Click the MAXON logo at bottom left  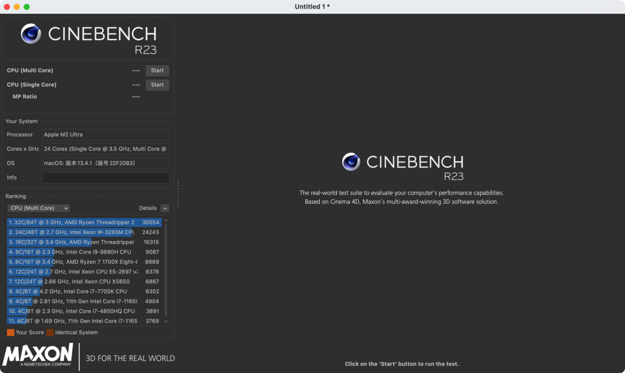(x=37, y=355)
